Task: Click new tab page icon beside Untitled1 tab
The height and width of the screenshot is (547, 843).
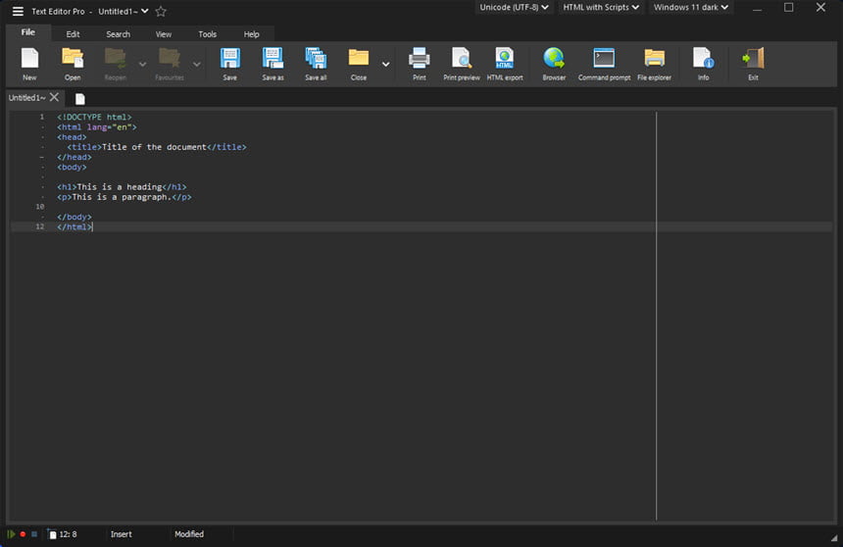Action: coord(80,99)
